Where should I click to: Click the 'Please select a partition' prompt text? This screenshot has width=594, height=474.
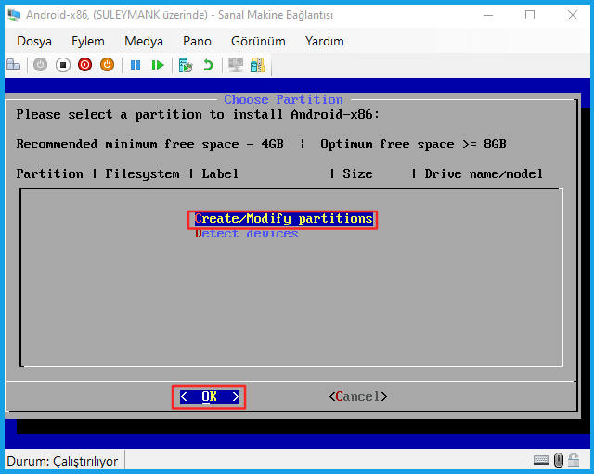pyautogui.click(x=198, y=114)
